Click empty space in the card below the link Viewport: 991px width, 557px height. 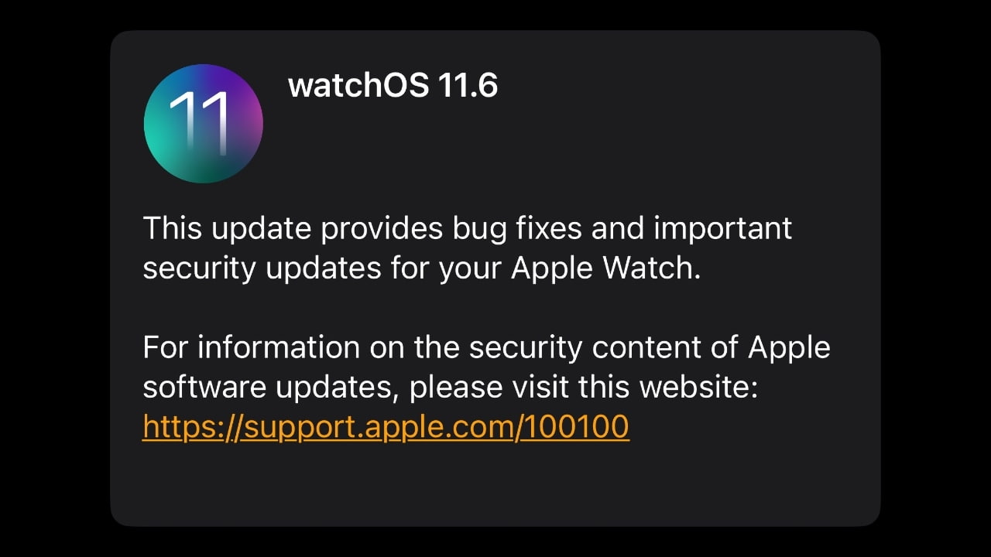495,485
